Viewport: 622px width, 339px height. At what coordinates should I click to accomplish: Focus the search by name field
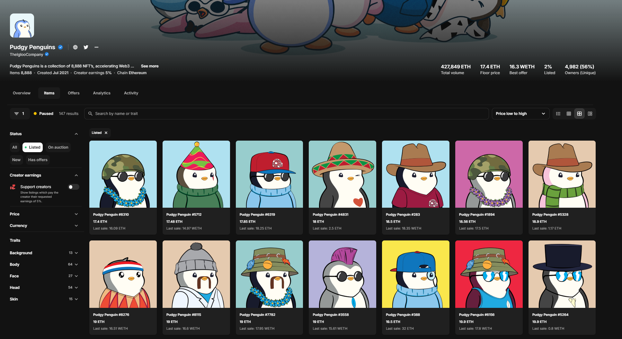point(286,114)
